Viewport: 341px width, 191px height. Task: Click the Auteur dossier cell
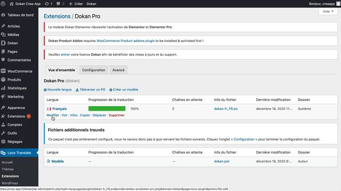[x=303, y=161]
